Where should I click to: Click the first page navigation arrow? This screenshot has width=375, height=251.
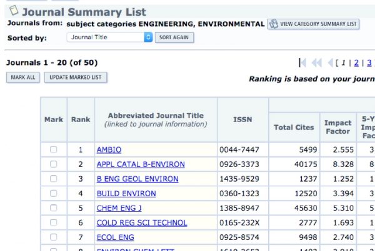click(x=303, y=62)
